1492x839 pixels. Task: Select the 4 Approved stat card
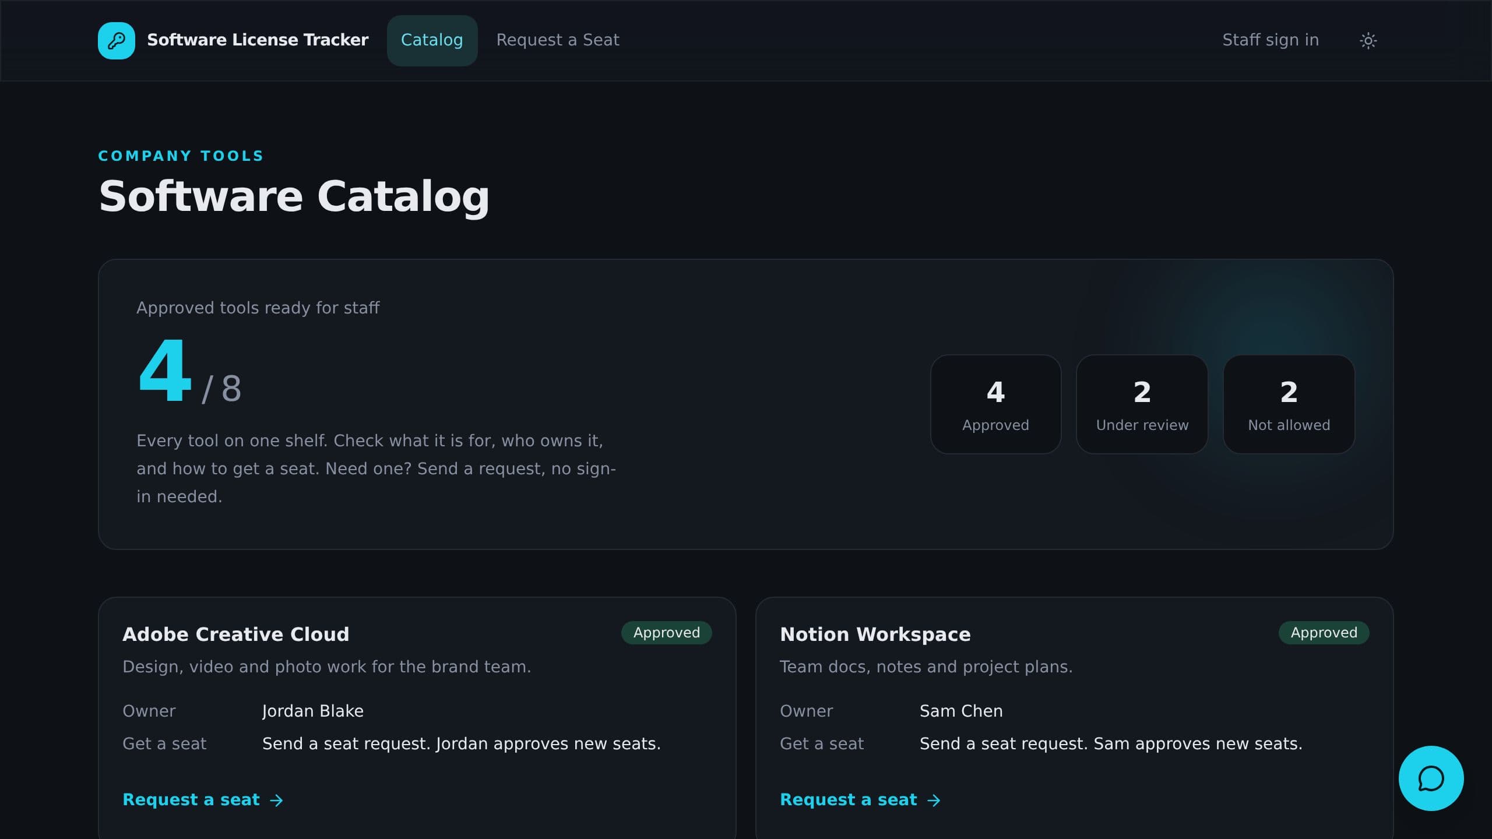click(995, 404)
